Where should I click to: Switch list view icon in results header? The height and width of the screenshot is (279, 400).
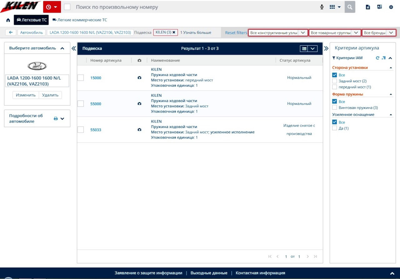pyautogui.click(x=304, y=48)
